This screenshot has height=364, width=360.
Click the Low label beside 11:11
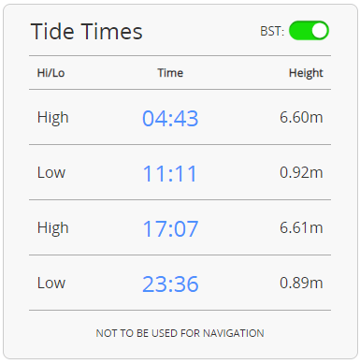(x=51, y=173)
